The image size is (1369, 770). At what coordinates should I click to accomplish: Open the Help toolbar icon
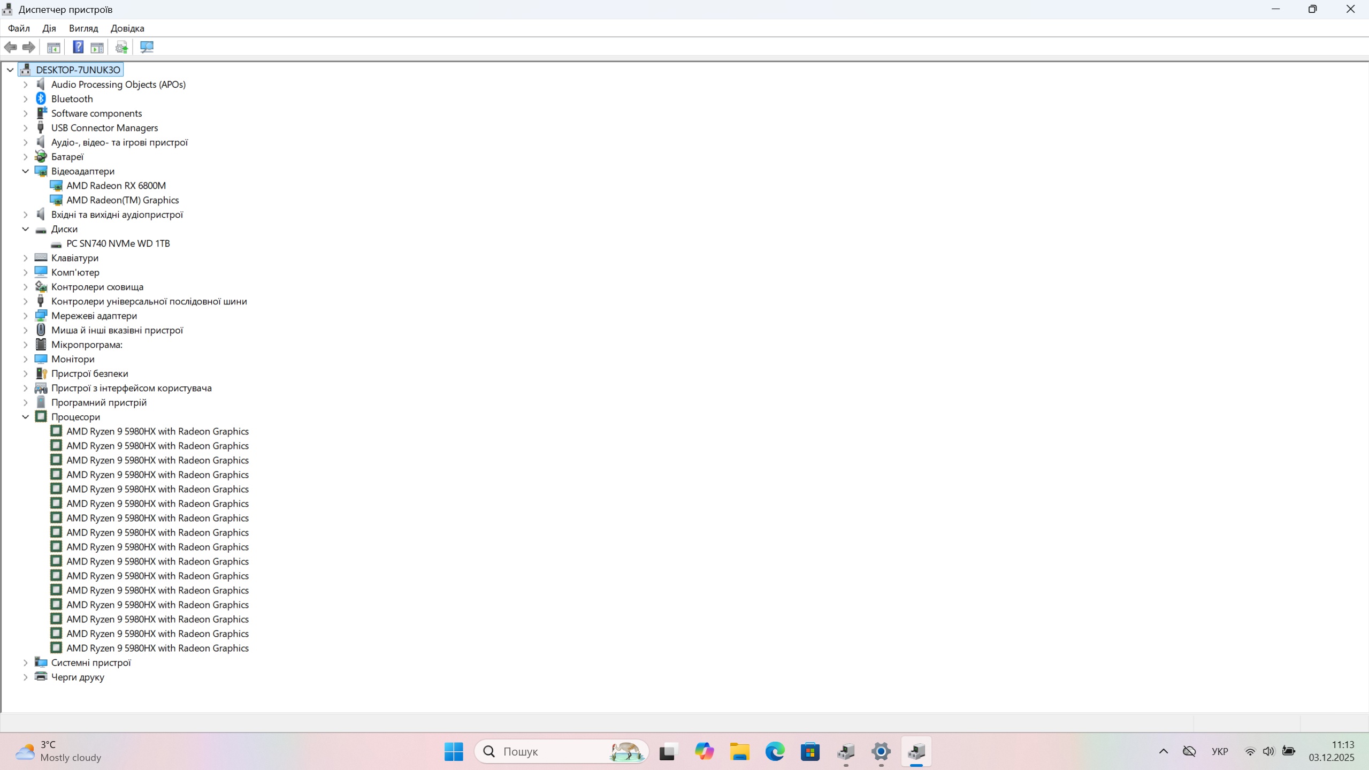click(78, 47)
